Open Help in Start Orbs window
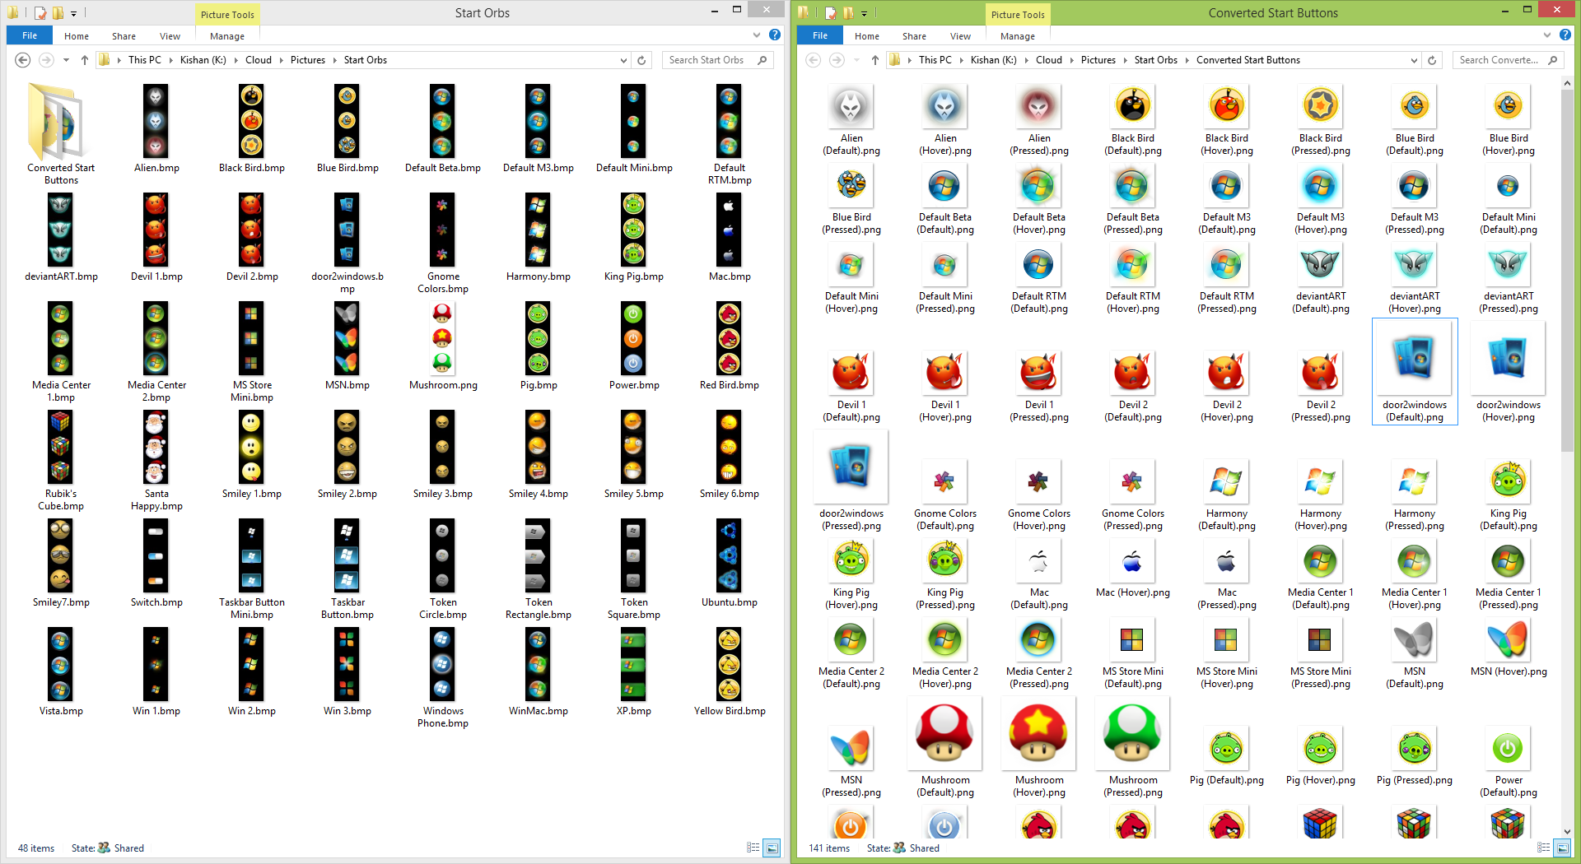Screen dimensions: 1581x864 coord(775,35)
